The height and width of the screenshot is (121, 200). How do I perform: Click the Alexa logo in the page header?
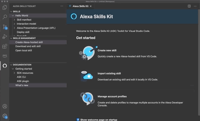coord(74,17)
